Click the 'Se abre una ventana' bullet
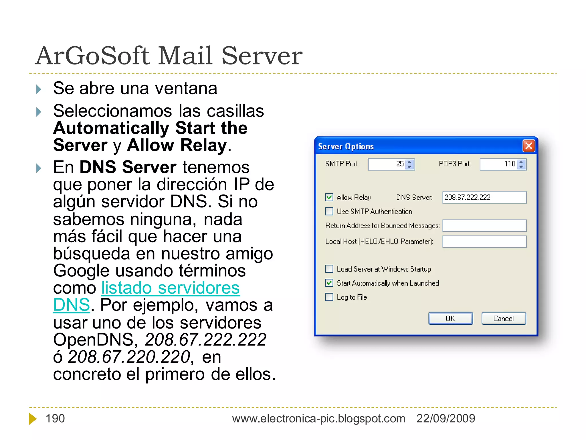 [135, 88]
